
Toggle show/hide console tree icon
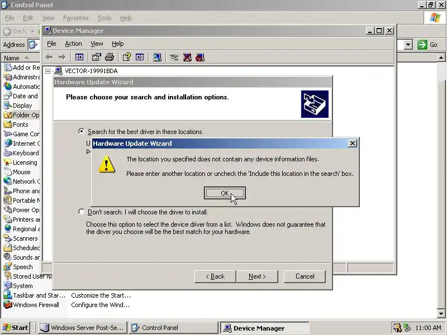point(79,58)
